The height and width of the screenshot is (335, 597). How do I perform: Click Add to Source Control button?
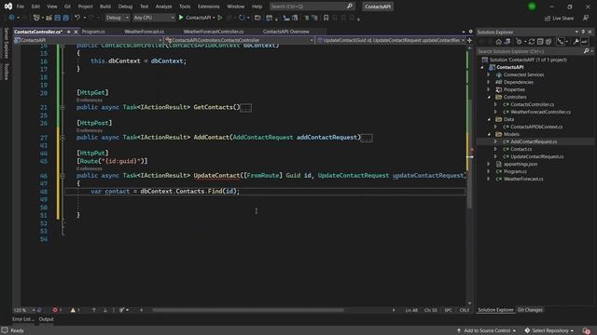(x=486, y=330)
